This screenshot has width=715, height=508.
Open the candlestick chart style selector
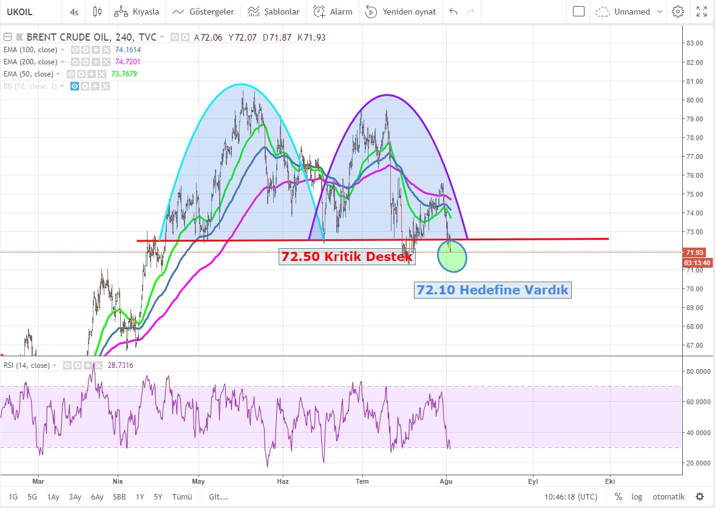[97, 12]
